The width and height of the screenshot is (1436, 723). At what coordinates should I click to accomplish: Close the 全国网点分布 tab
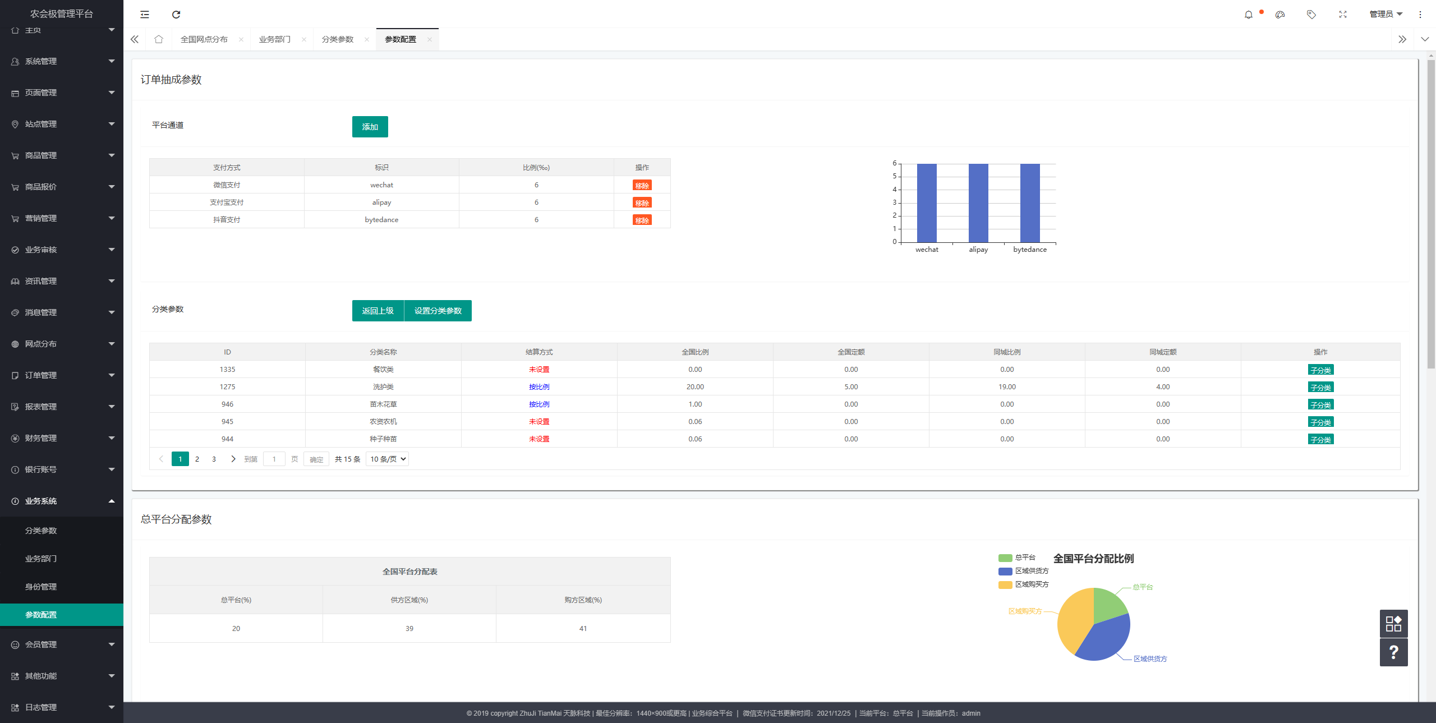[241, 39]
